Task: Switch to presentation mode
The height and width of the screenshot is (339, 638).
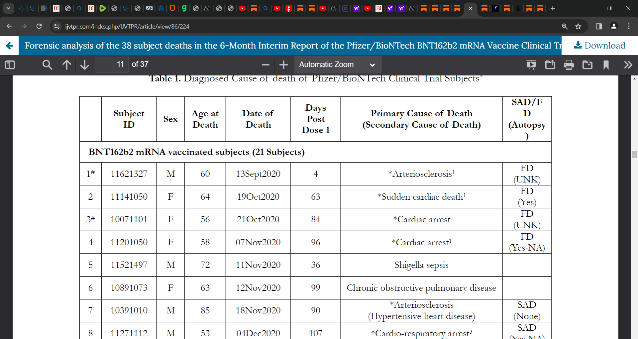Action: [x=531, y=65]
